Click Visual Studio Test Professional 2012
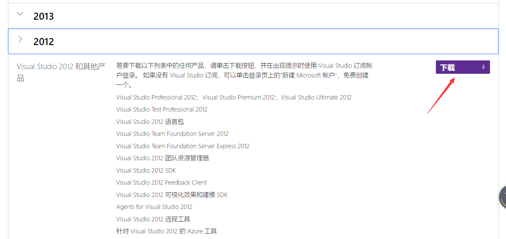 (x=162, y=109)
